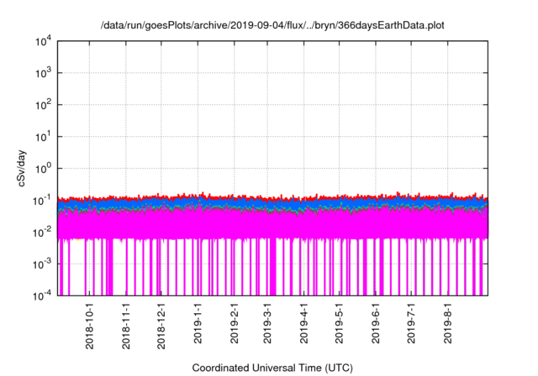This screenshot has width=538, height=376.
Task: Click the 2019-7-1 date label
Action: [x=411, y=323]
